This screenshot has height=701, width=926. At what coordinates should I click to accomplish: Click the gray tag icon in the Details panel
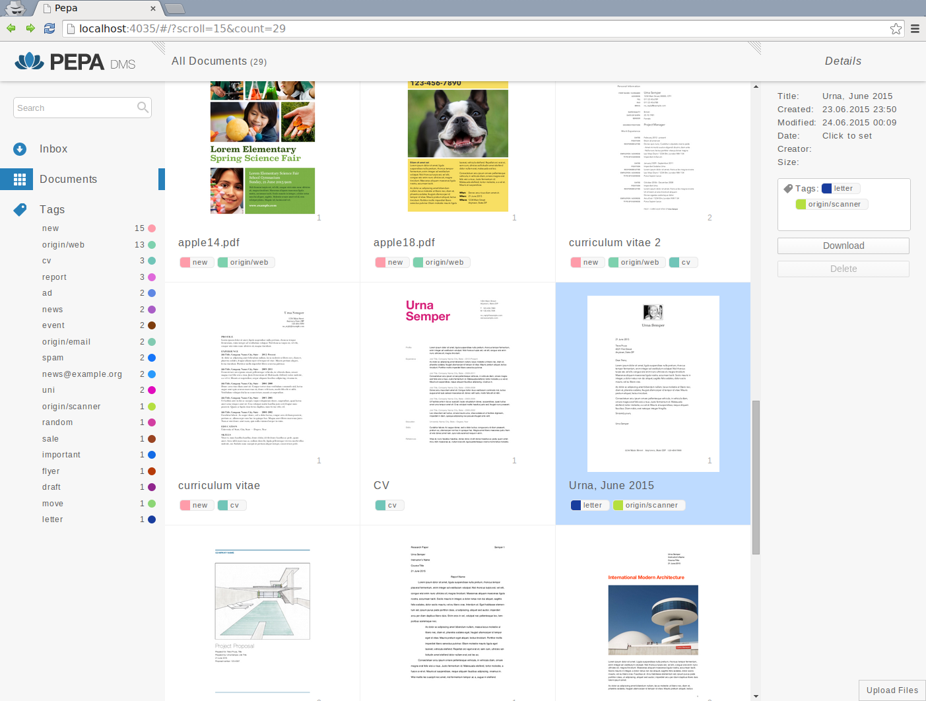pyautogui.click(x=788, y=187)
